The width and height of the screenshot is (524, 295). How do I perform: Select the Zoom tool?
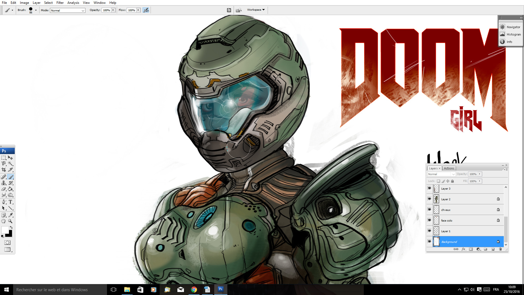coord(10,221)
